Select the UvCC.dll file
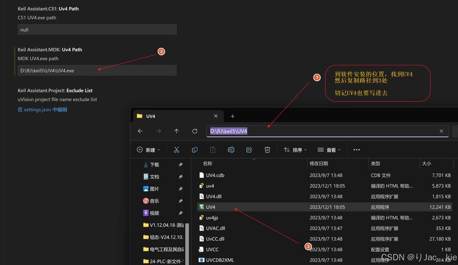The width and height of the screenshot is (458, 265). click(x=324, y=238)
